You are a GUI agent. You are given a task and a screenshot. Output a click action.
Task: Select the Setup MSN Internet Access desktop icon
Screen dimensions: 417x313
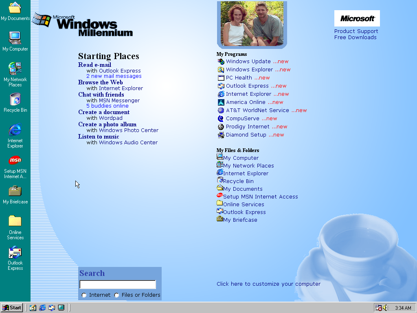coord(15,160)
